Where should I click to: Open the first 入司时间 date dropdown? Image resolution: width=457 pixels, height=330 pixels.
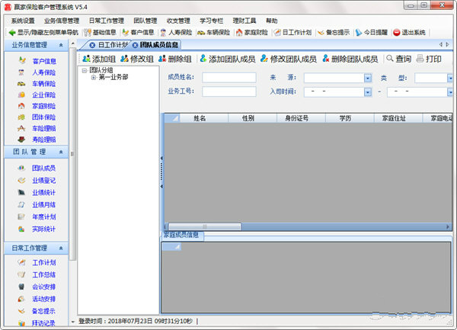pyautogui.click(x=368, y=92)
